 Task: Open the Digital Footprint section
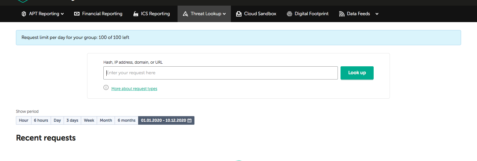click(312, 14)
